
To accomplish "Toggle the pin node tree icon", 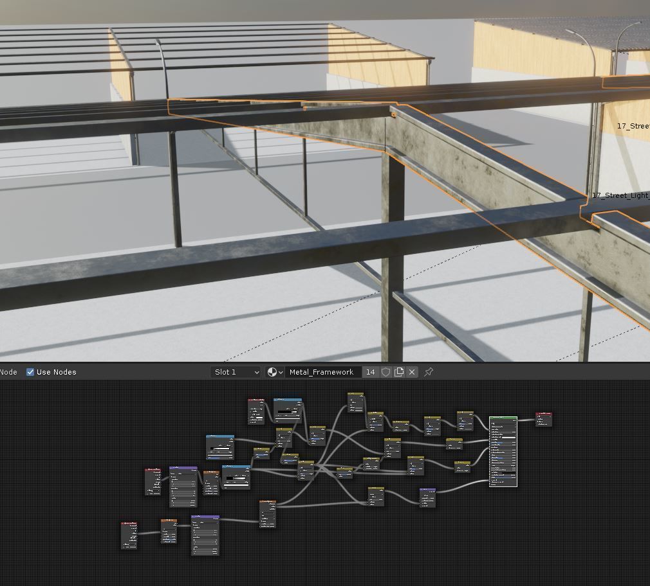I will 429,372.
